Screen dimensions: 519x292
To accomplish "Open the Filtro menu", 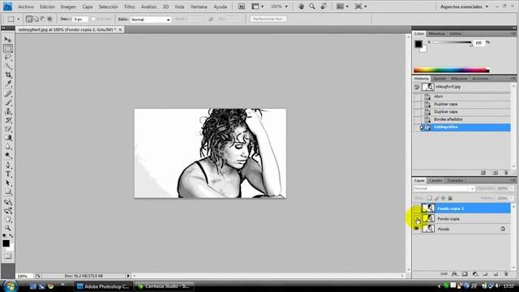I will coord(130,6).
